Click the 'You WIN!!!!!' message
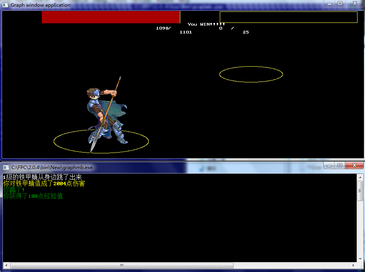Image resolution: width=365 pixels, height=272 pixels. [206, 24]
